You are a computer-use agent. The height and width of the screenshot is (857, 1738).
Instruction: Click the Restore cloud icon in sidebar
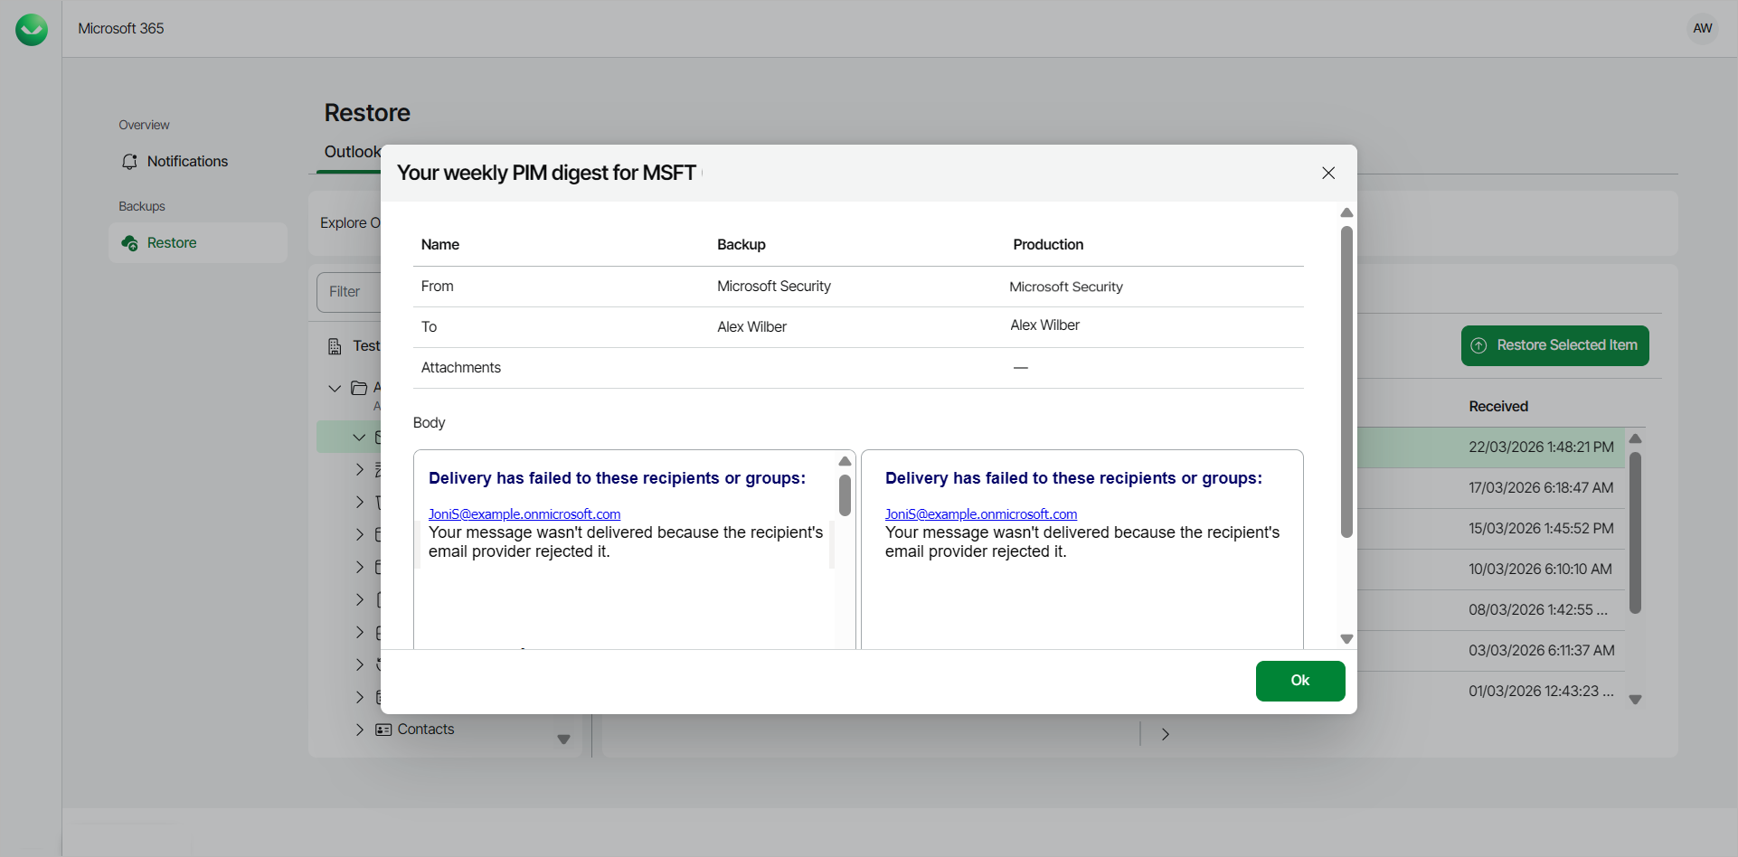129,243
